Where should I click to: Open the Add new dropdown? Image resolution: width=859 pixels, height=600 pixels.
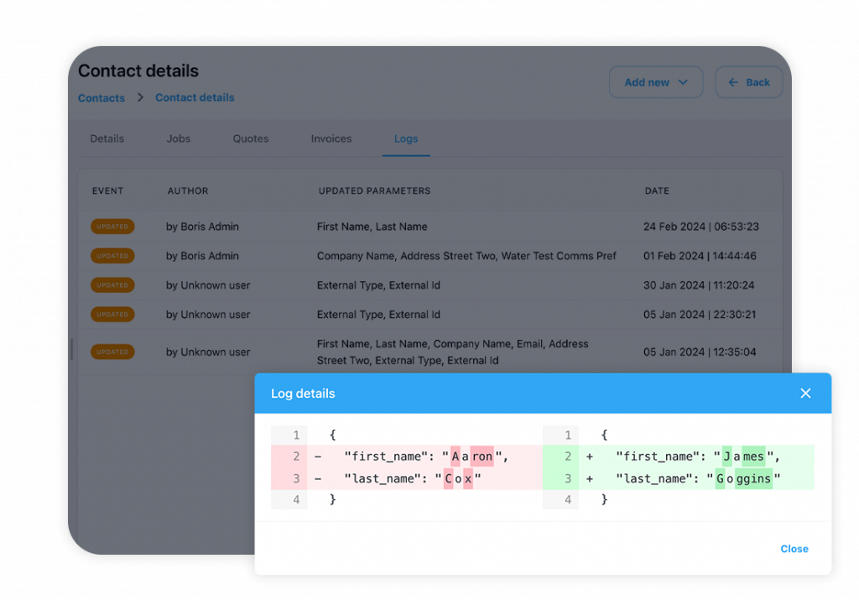(x=656, y=81)
